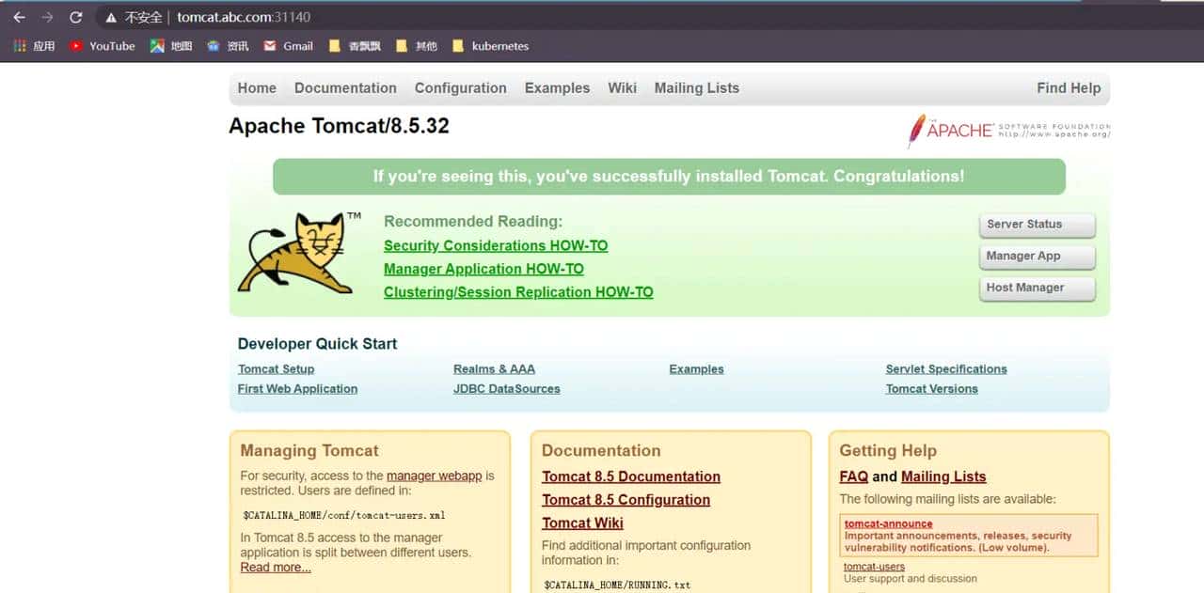Click the Apache Software Foundation logo
The width and height of the screenshot is (1204, 593).
pyautogui.click(x=1008, y=130)
